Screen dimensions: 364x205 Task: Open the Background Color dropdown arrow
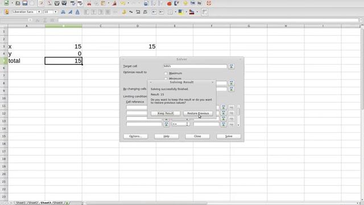pyautogui.click(x=186, y=12)
